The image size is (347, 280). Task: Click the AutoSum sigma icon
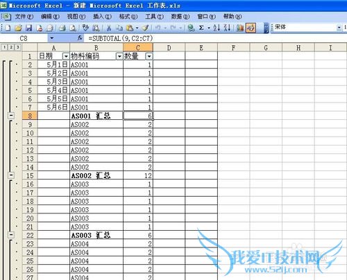coord(201,28)
